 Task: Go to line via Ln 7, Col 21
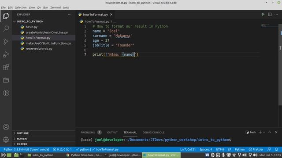tap(188, 149)
